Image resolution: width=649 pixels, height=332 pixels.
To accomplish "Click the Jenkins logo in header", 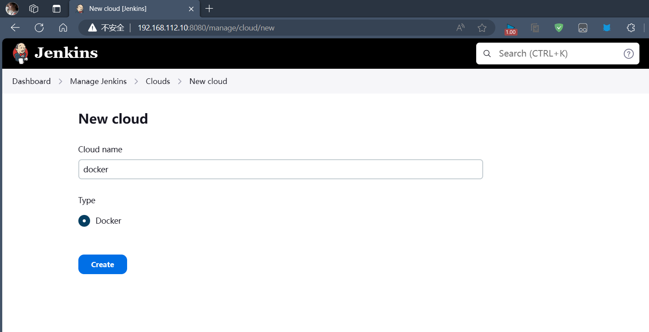I will tap(20, 53).
